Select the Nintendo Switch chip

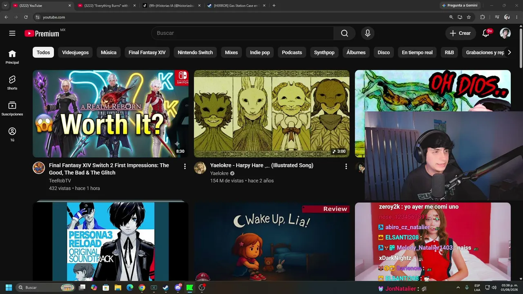[195, 52]
